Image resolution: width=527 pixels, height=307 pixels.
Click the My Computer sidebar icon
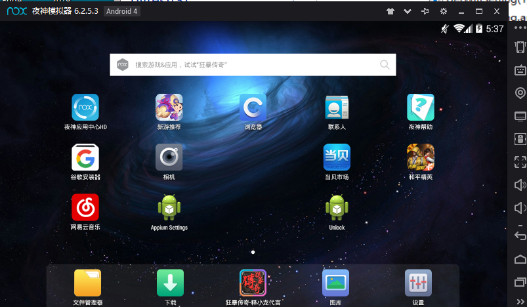(x=520, y=116)
